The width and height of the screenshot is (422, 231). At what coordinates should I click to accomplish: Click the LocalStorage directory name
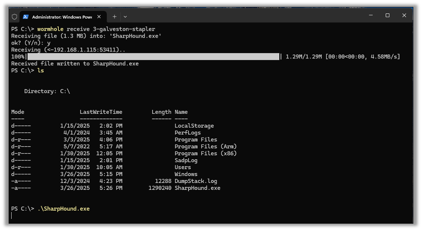(x=194, y=126)
